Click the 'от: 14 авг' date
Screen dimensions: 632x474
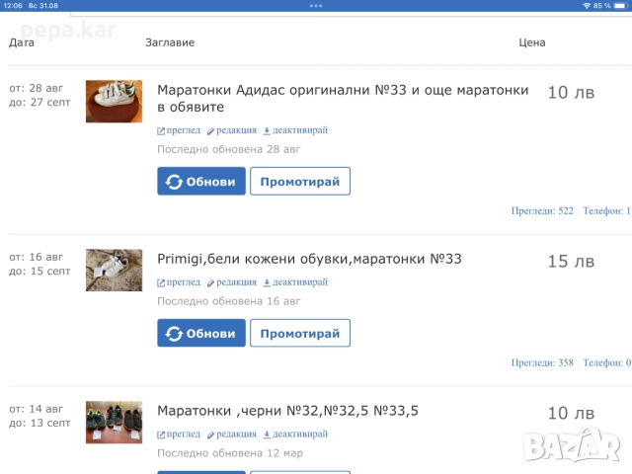click(x=36, y=409)
